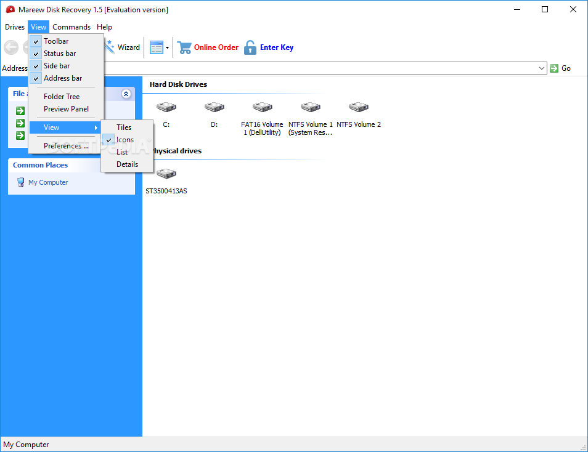The width and height of the screenshot is (588, 452).
Task: Click inside the address input field
Action: (x=321, y=68)
